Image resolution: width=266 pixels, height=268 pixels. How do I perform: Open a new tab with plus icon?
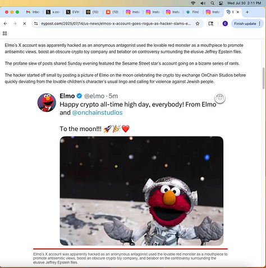[x=247, y=12]
